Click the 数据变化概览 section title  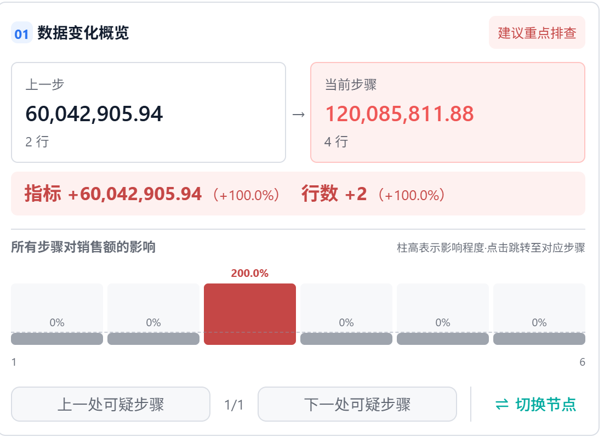pyautogui.click(x=83, y=33)
